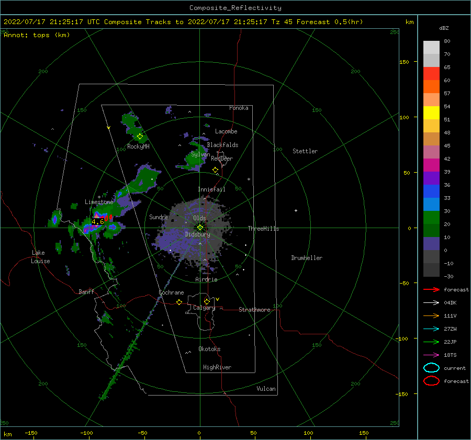471x440 pixels.
Task: Click the 150 tick on right axis
Action: point(404,62)
